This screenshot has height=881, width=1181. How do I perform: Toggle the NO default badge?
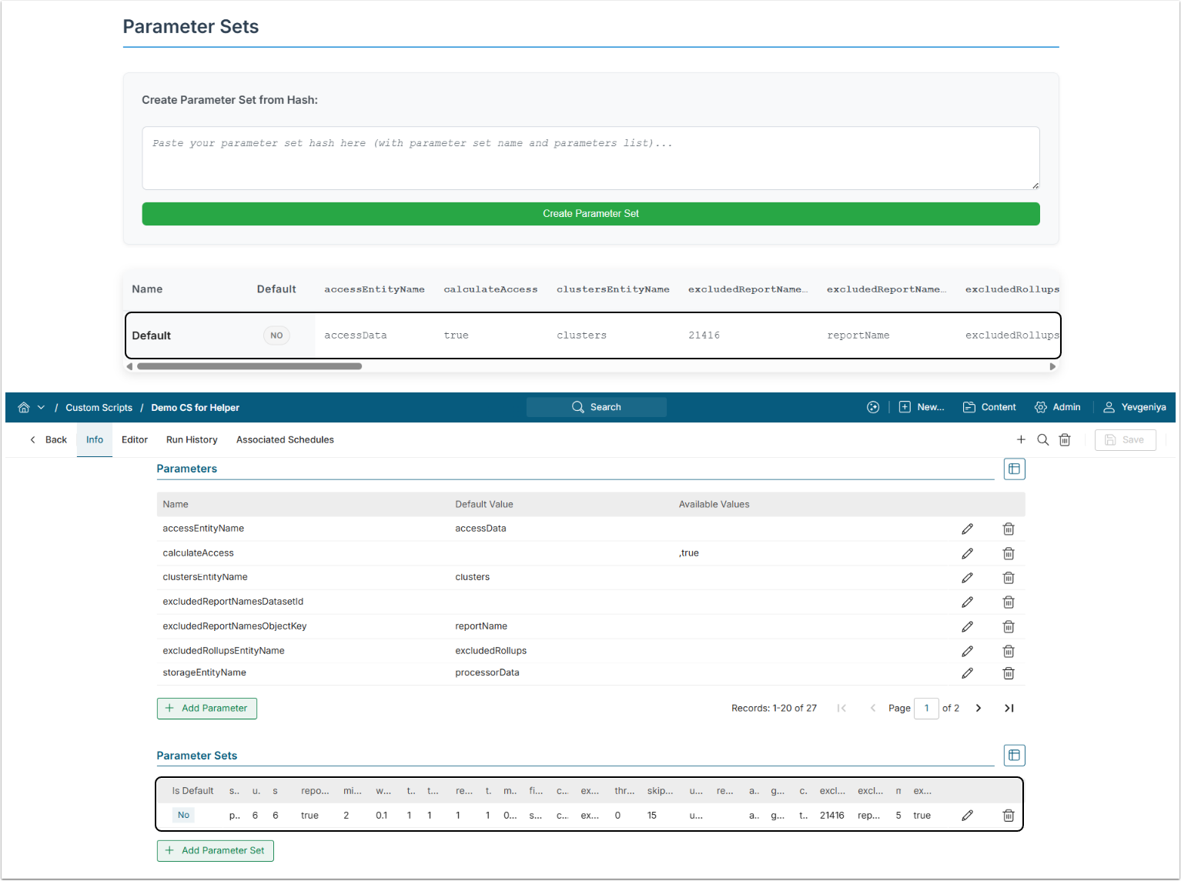(x=276, y=335)
